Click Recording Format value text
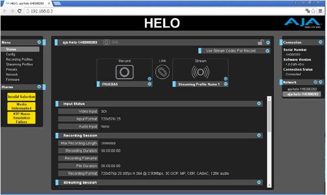The width and height of the screenshot is (327, 195). click(165, 173)
